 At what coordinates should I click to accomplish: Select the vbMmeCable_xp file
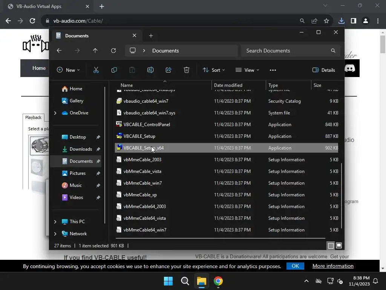pos(227,195)
